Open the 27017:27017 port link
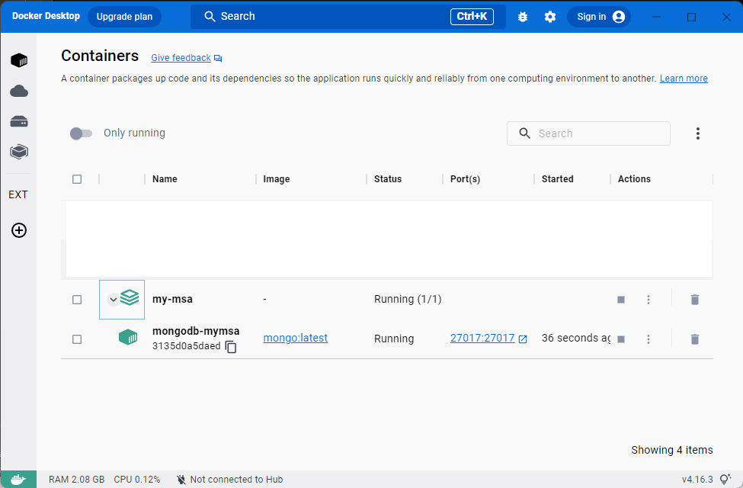 pos(482,338)
